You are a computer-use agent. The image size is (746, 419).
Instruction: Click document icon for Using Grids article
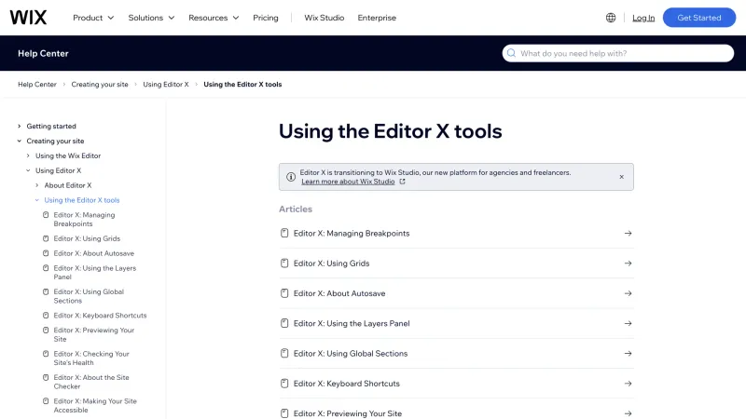tap(284, 264)
